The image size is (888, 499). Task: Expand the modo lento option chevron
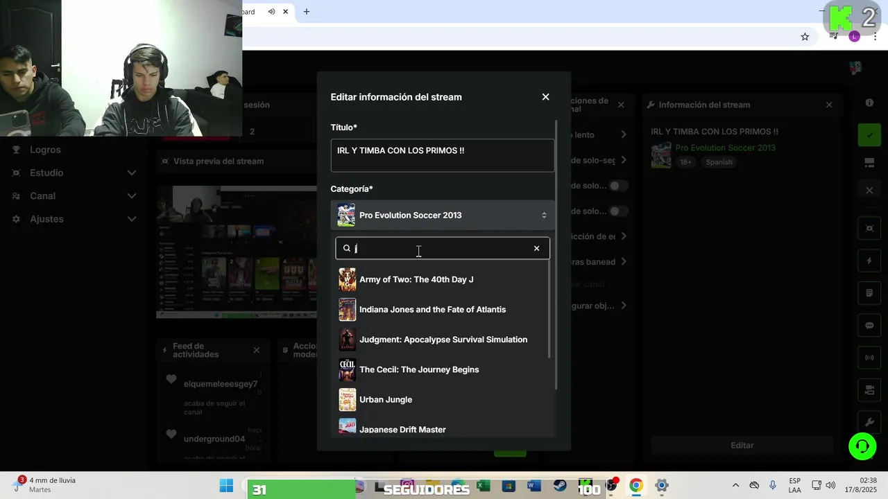pos(623,134)
